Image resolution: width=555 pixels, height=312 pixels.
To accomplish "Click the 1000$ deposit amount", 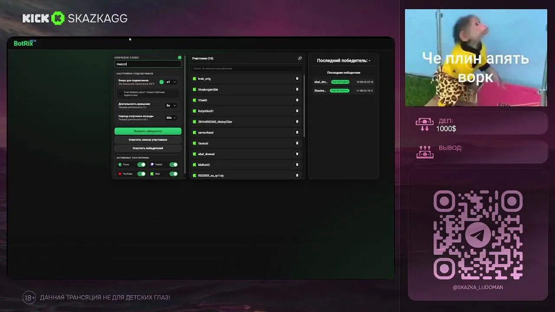I will (446, 129).
